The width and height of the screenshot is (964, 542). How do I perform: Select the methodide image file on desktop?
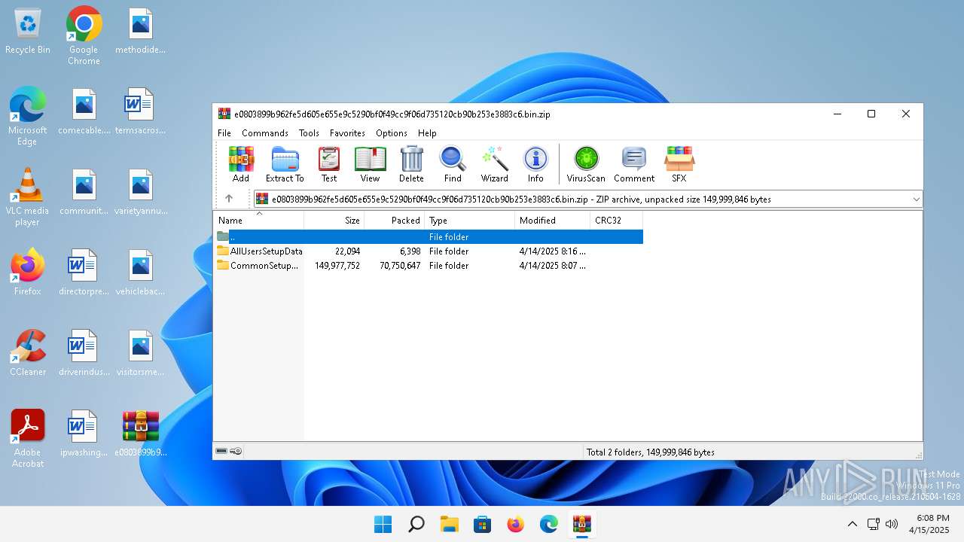(140, 31)
